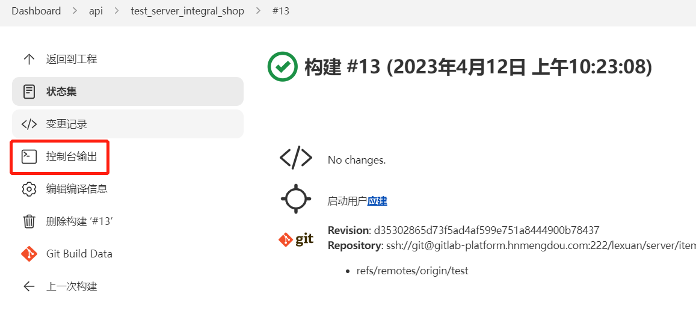Expand the chevron after the Dashboard breadcrumb
This screenshot has width=696, height=323.
(75, 11)
